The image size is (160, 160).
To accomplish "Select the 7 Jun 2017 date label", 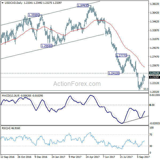I will pos(109,157).
